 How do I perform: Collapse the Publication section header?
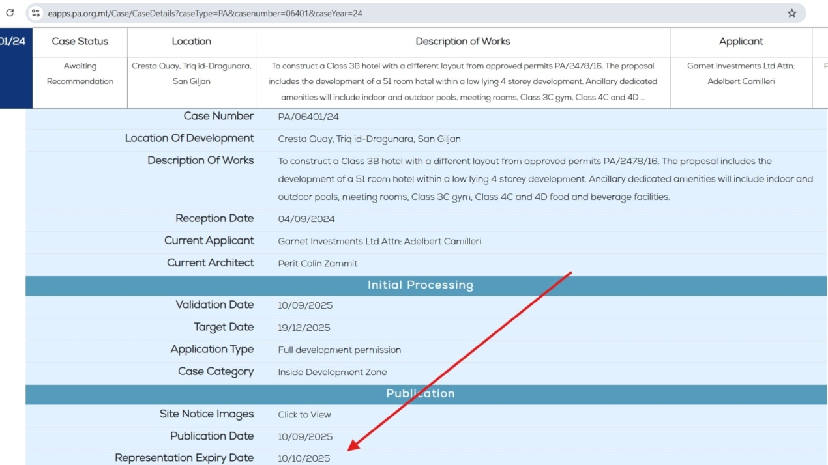coord(420,393)
